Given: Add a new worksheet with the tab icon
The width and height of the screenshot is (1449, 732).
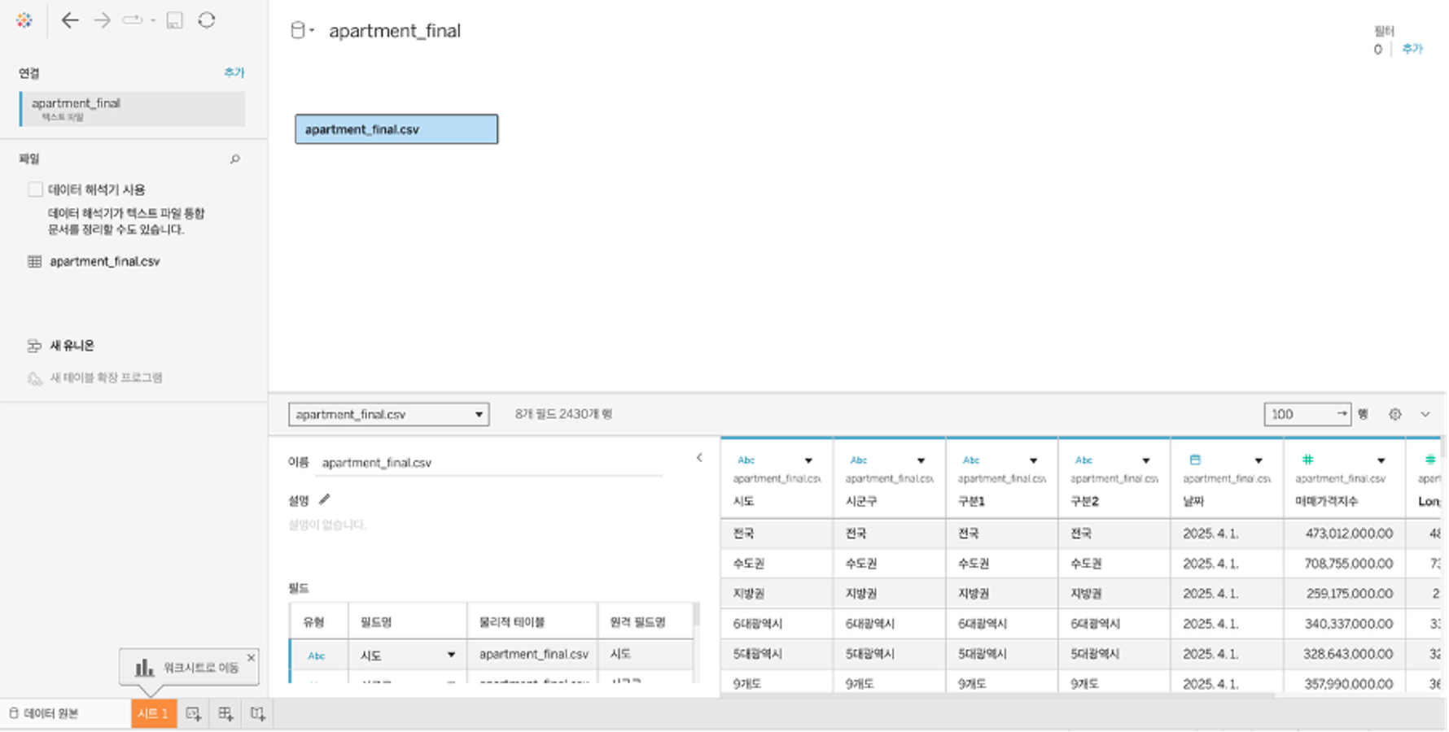Looking at the screenshot, I should (194, 714).
